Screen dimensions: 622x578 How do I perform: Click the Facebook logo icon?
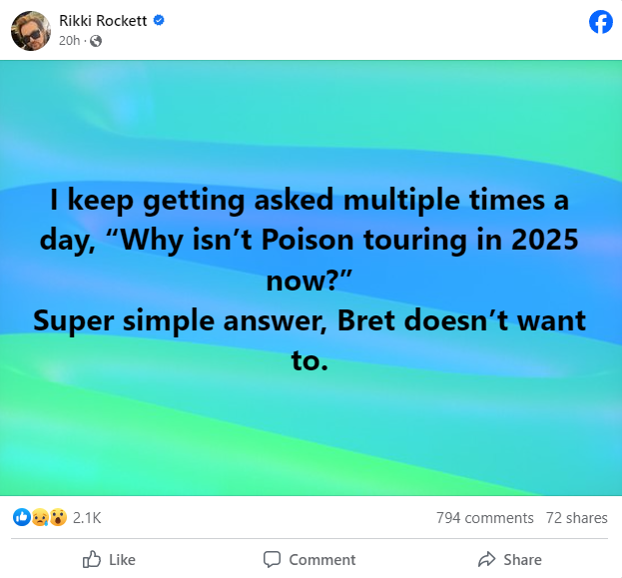[x=601, y=21]
